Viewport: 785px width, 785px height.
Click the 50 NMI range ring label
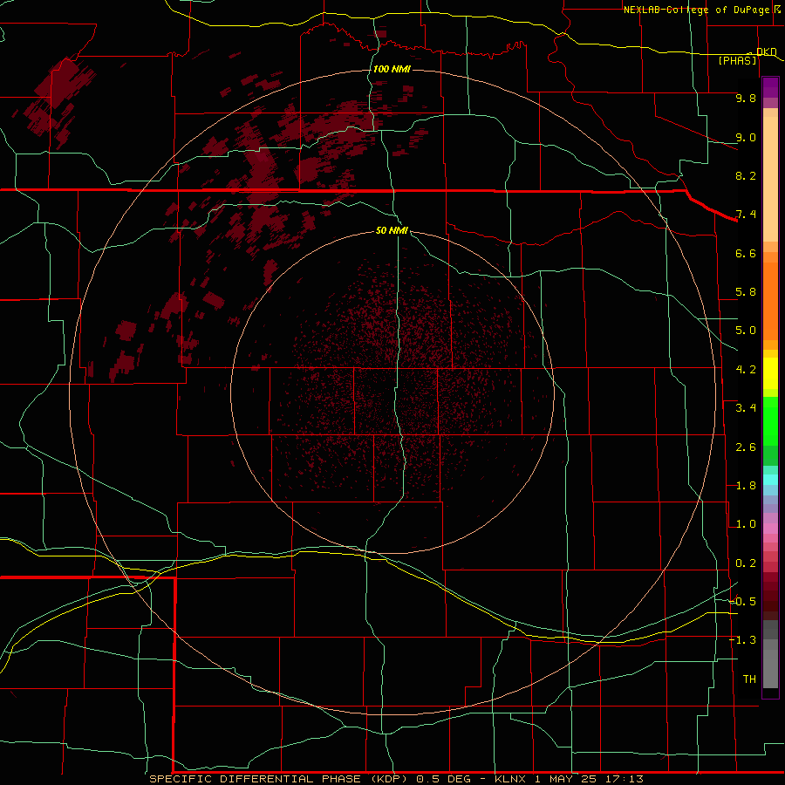click(392, 230)
